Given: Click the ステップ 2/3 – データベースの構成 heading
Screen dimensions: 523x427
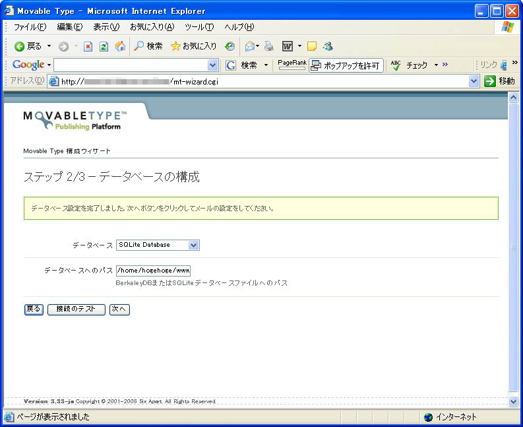Looking at the screenshot, I should pyautogui.click(x=111, y=177).
